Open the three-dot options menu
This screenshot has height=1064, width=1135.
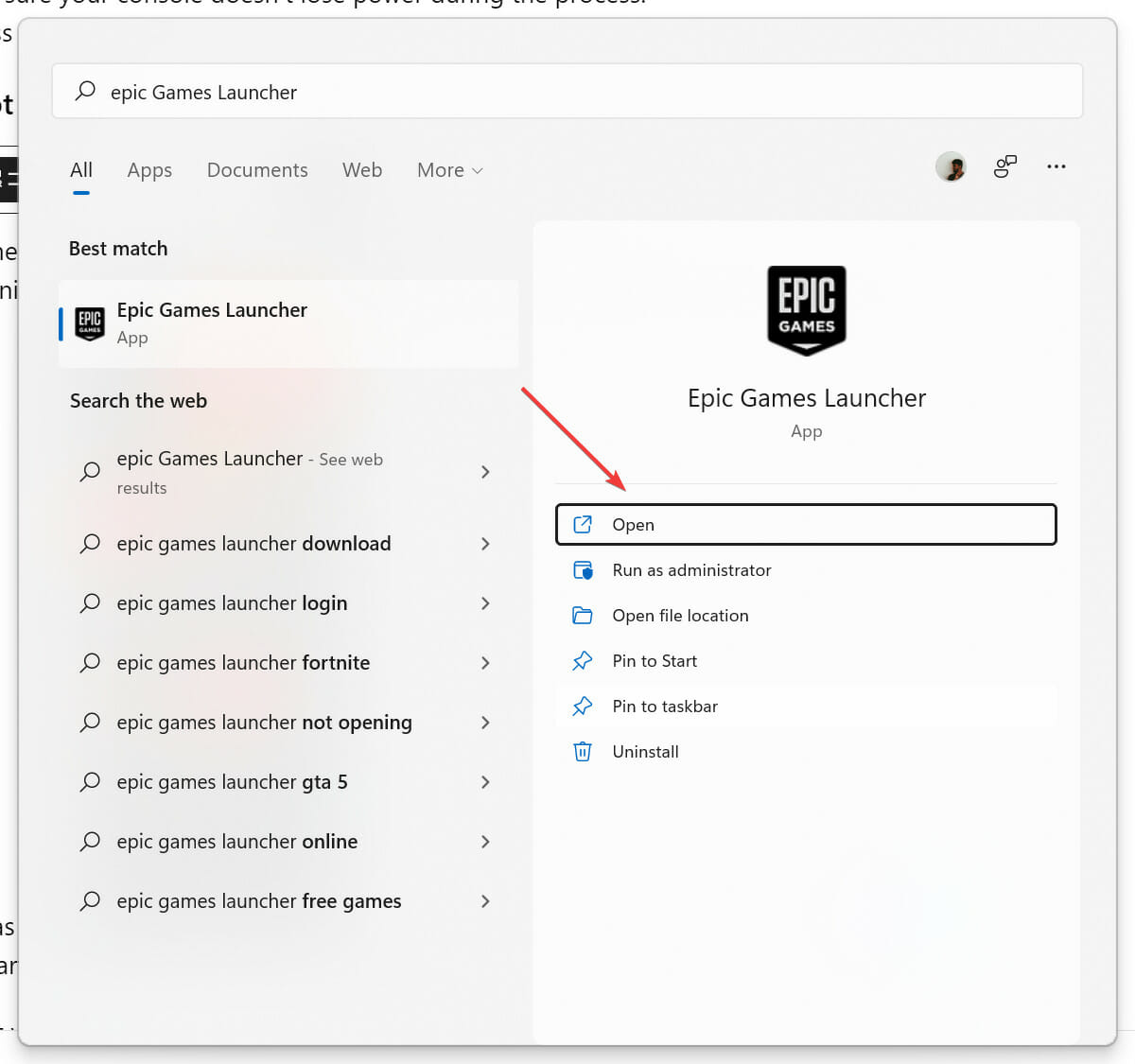[x=1056, y=166]
